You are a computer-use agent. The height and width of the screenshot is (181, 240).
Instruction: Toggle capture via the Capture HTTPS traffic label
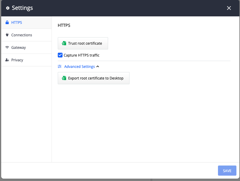82,55
